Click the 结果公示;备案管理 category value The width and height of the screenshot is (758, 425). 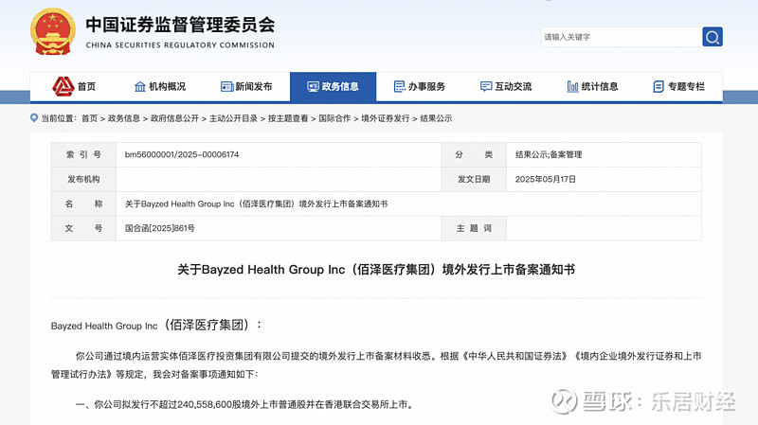coord(549,154)
